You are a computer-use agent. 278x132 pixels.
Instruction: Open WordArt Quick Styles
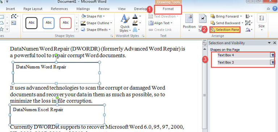125,23
